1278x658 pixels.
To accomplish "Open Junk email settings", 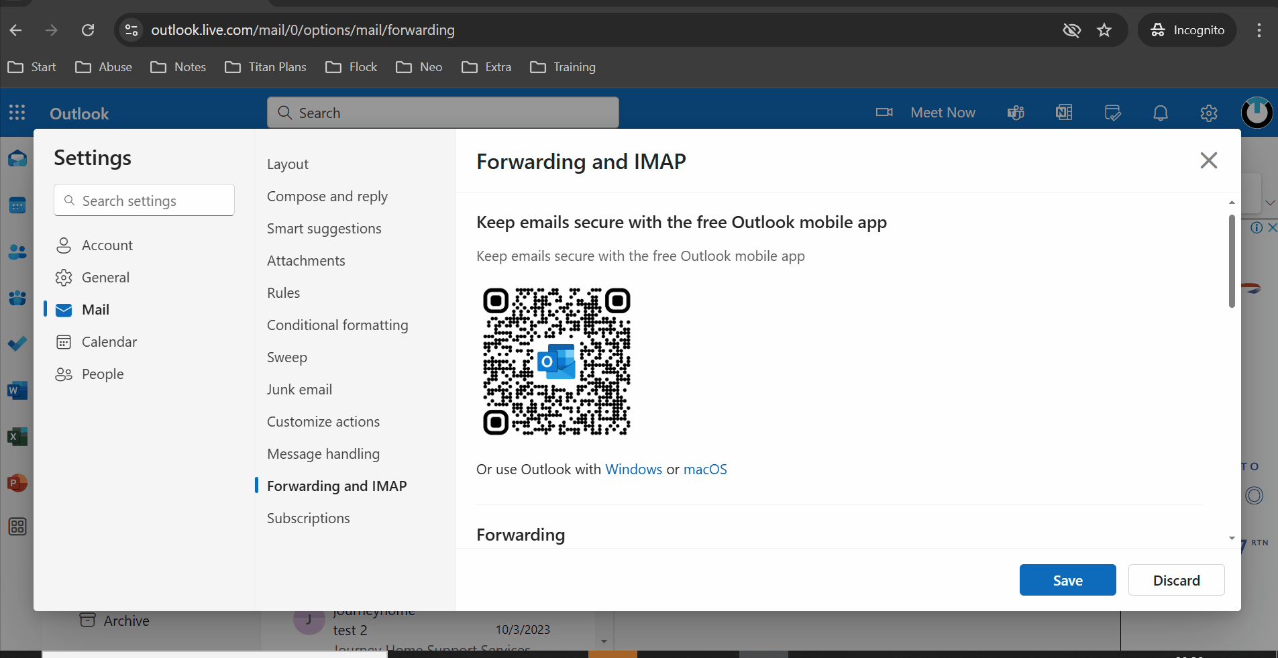I will [x=299, y=390].
